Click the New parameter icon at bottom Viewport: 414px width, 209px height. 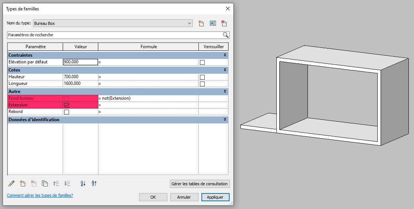23,183
